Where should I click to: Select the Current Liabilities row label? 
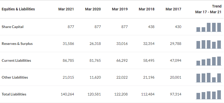point(16,60)
